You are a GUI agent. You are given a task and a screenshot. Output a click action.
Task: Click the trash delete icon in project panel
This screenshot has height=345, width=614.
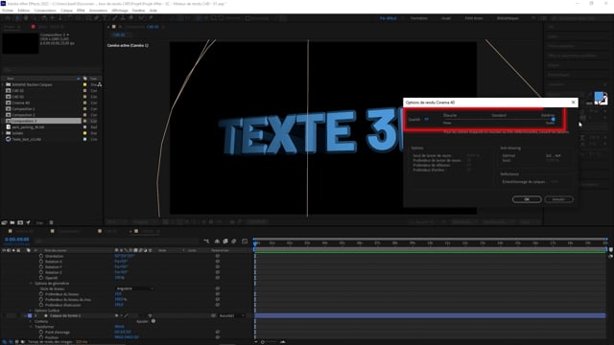(x=51, y=222)
